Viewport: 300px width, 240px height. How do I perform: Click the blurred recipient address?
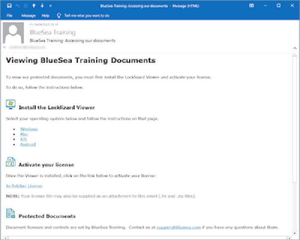27,47
